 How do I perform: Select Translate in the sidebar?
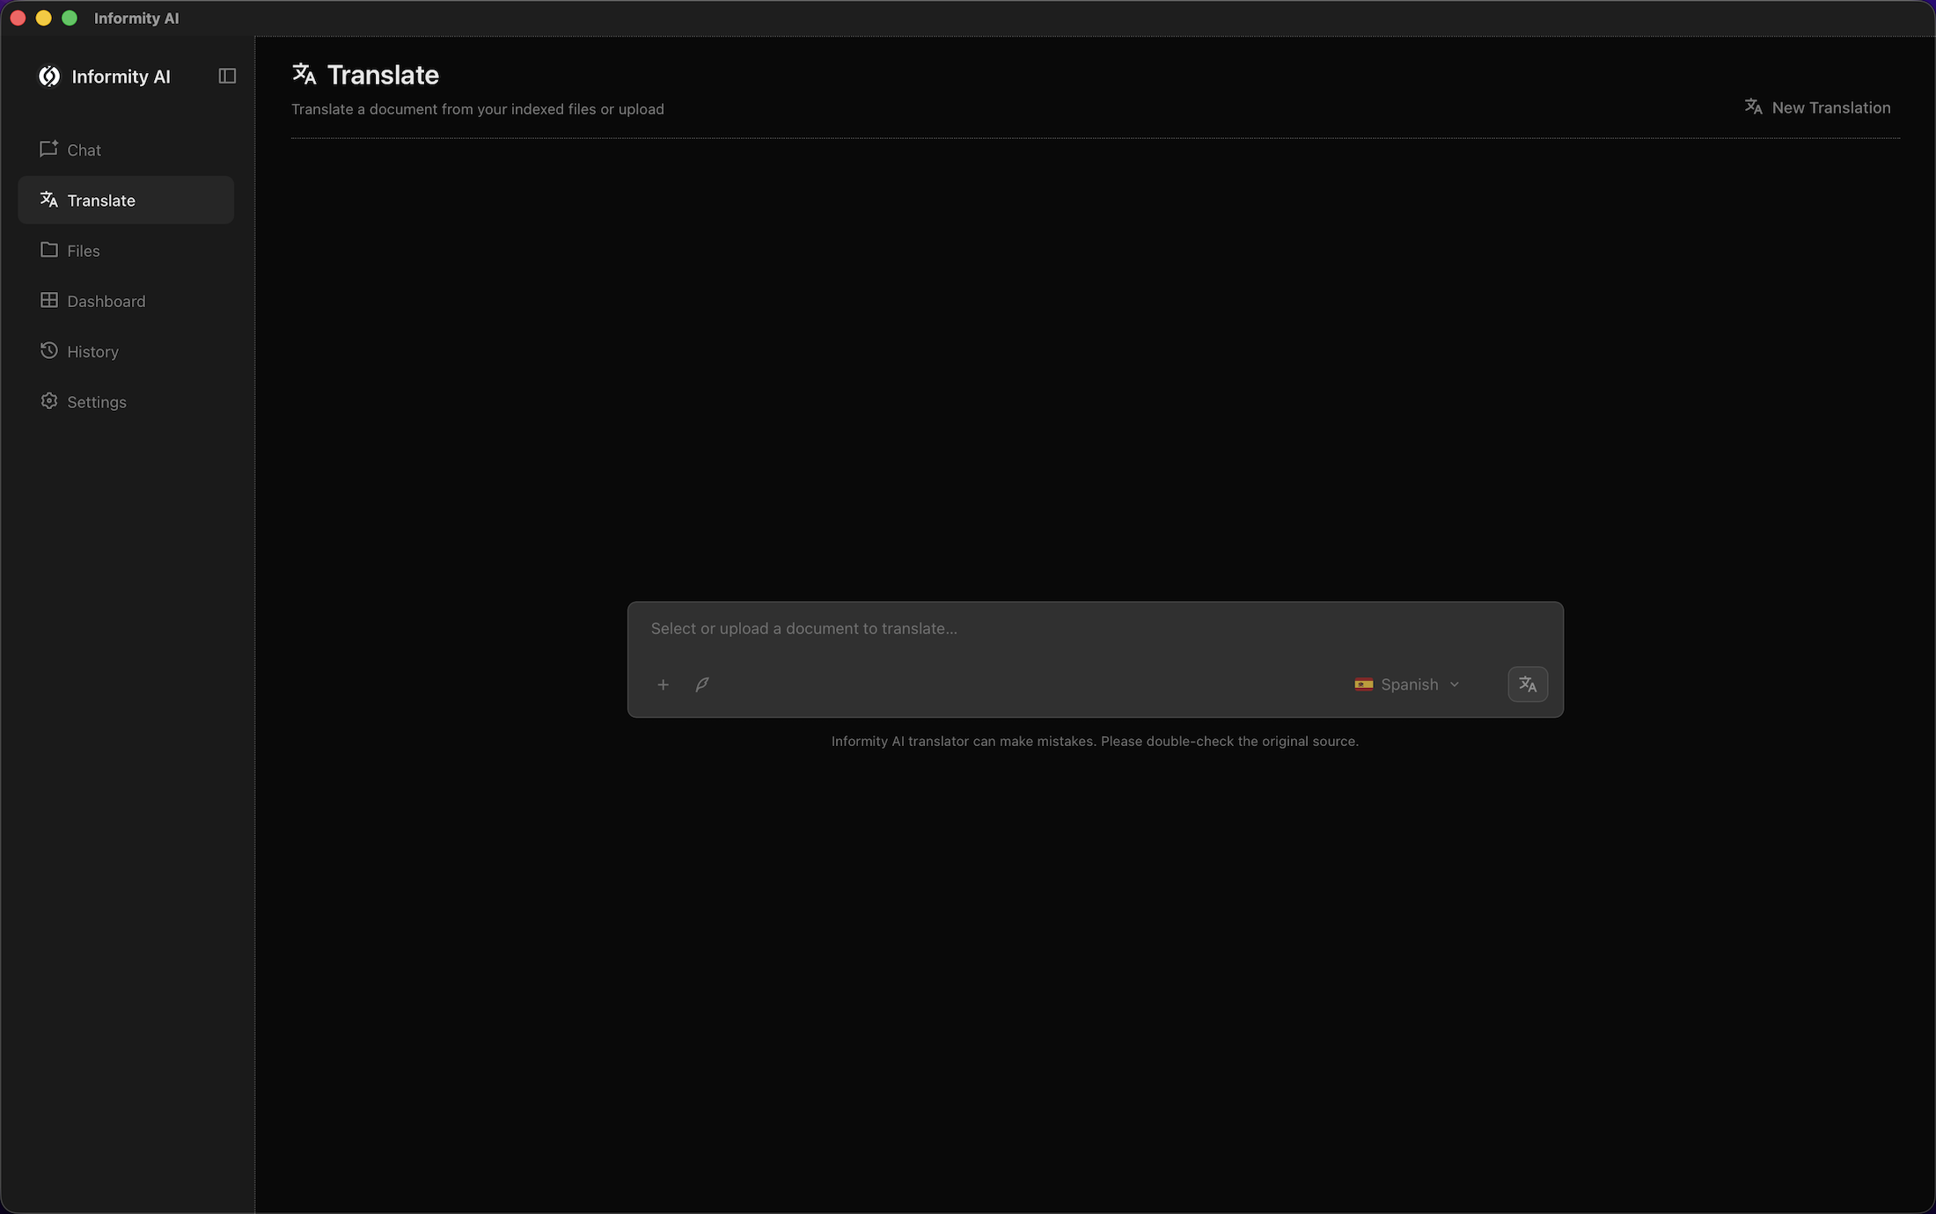tap(126, 200)
